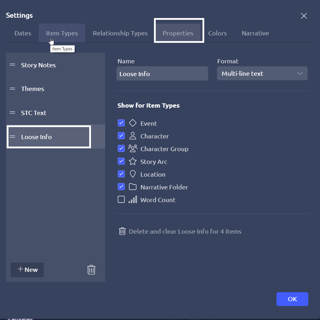Open the Format dropdown showing Multi-line text

pyautogui.click(x=262, y=74)
